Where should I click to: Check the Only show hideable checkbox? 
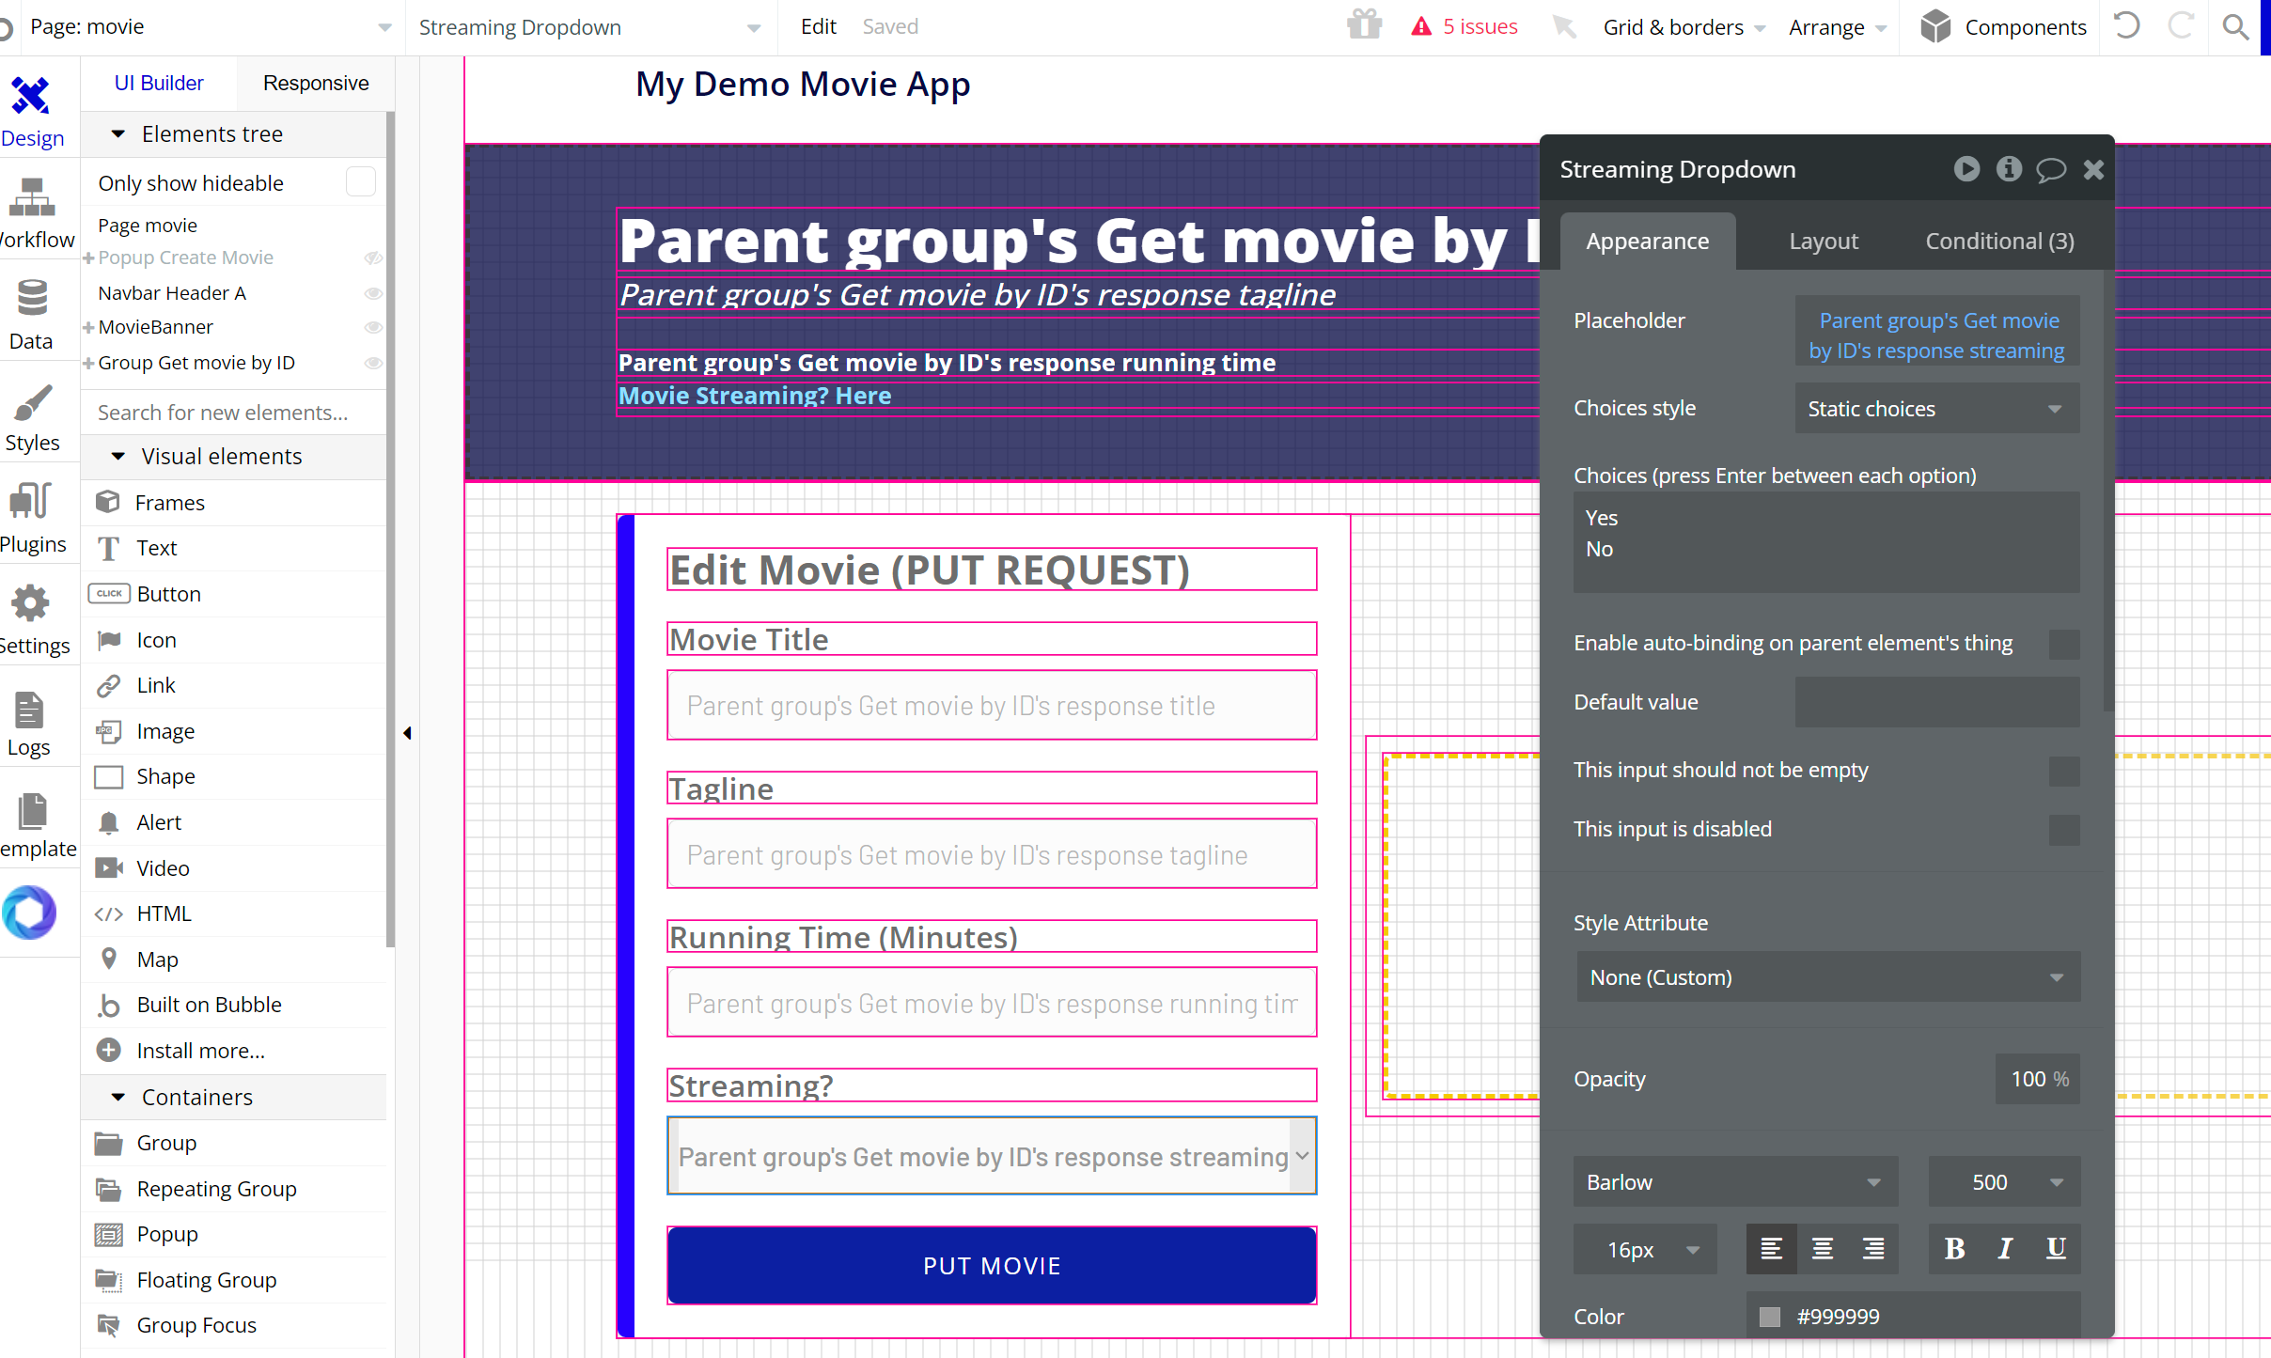tap(360, 182)
